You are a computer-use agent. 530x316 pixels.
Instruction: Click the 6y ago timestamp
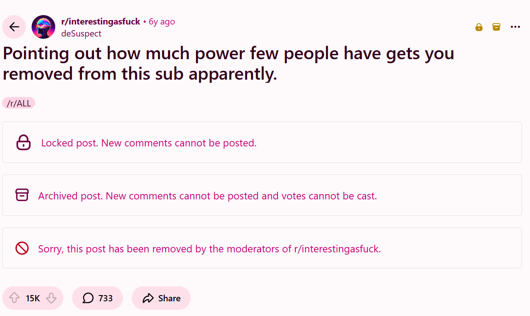pos(162,21)
